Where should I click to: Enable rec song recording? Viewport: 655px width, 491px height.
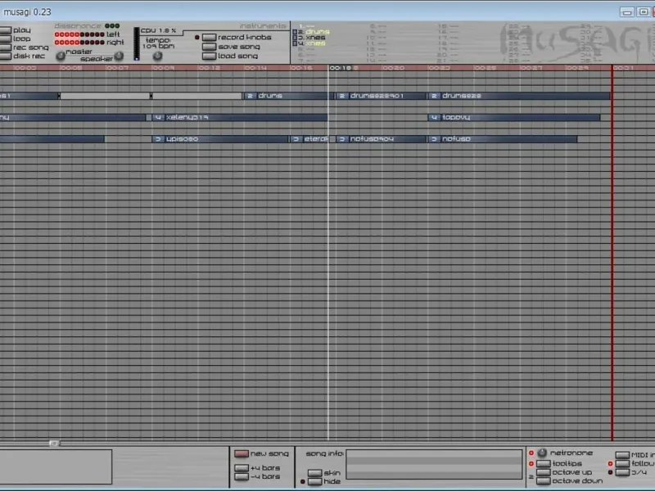click(x=6, y=47)
